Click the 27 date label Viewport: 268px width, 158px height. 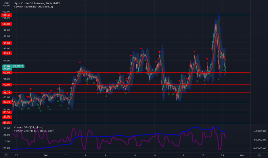click(x=16, y=155)
